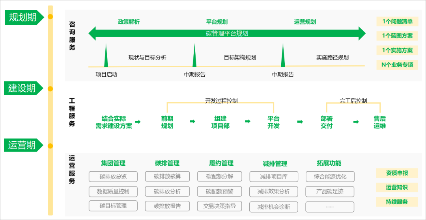Select the 集团管理 column heading

click(x=113, y=163)
